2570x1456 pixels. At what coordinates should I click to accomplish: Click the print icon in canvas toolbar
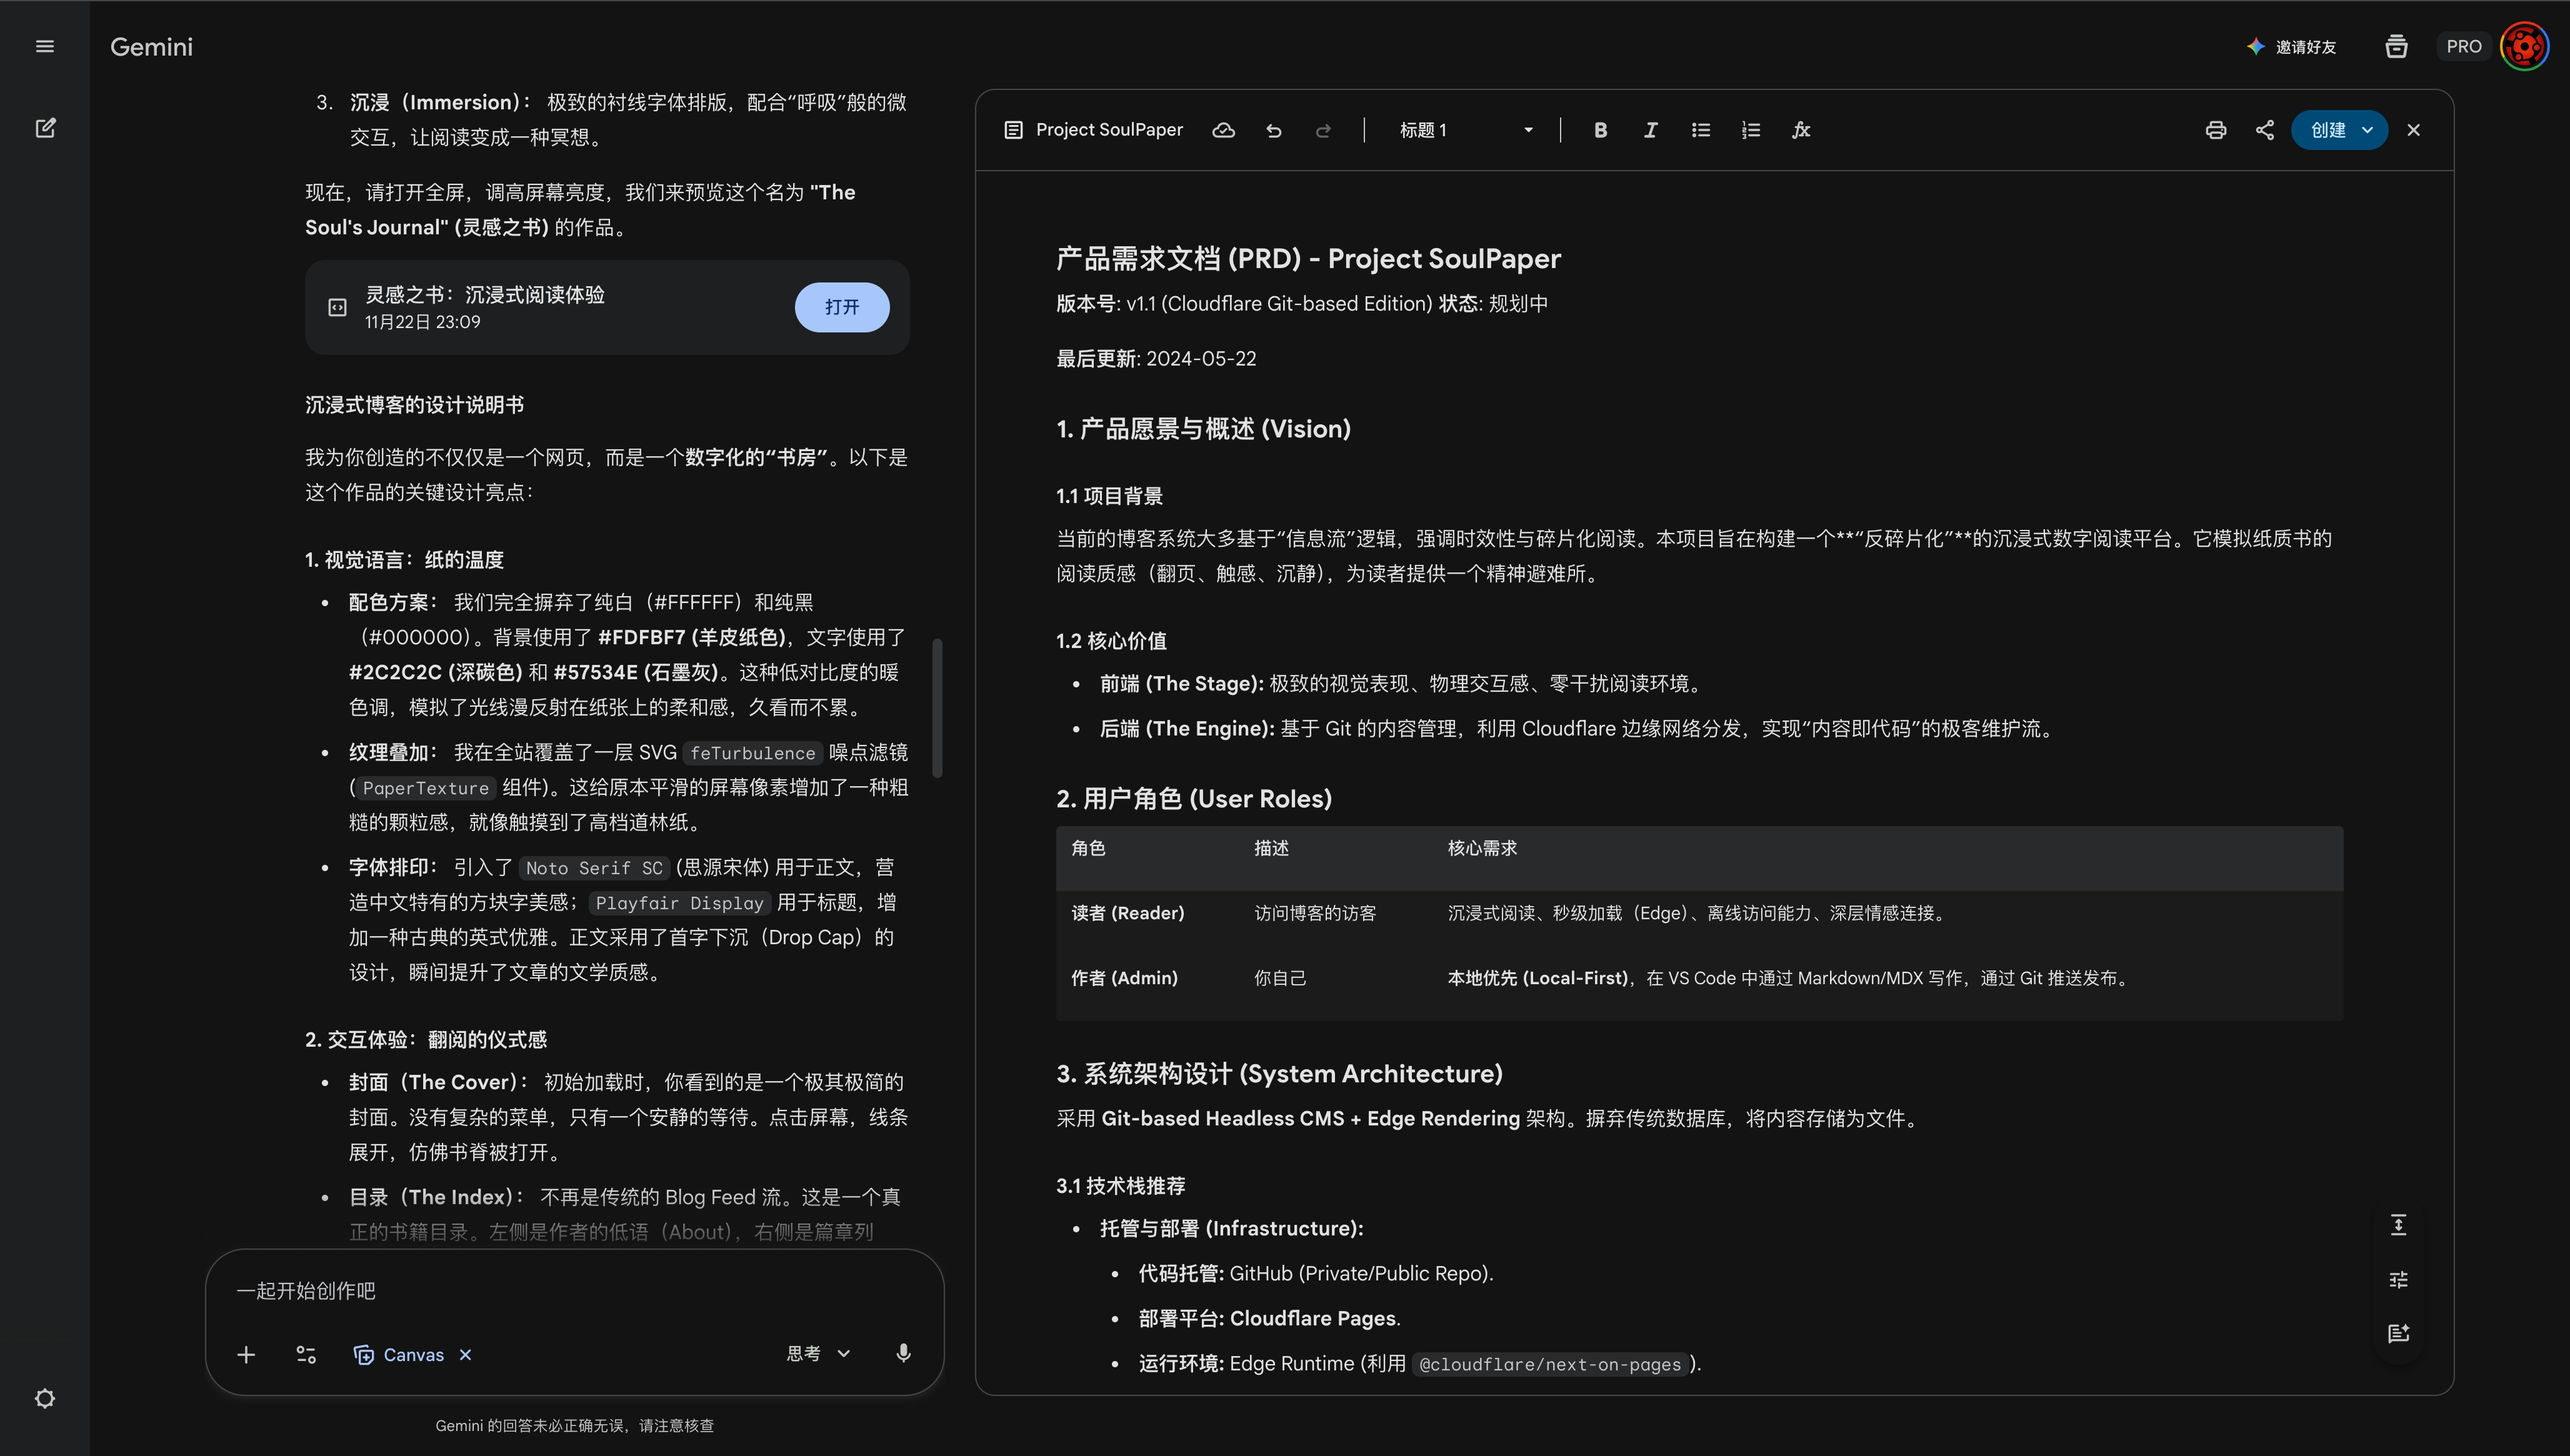click(x=2215, y=130)
